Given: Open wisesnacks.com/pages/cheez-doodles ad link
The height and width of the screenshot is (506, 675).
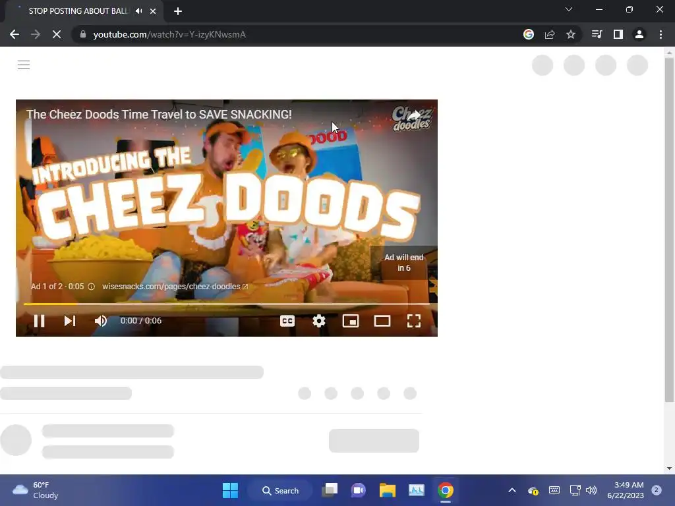Looking at the screenshot, I should click(175, 287).
